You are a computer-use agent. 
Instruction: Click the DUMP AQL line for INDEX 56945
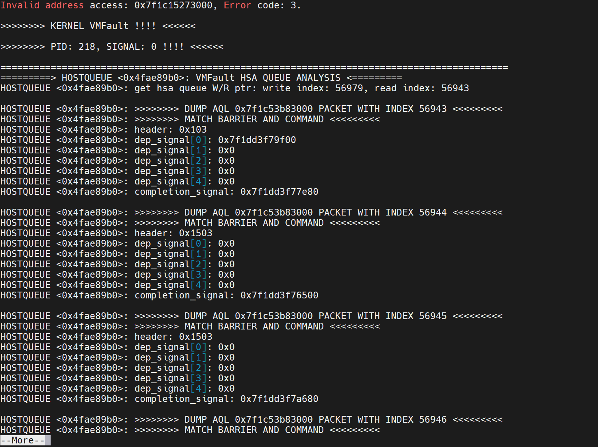[x=252, y=316]
